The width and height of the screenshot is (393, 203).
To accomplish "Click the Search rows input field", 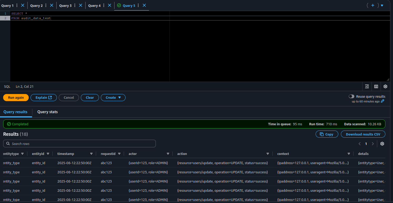I will (x=79, y=144).
